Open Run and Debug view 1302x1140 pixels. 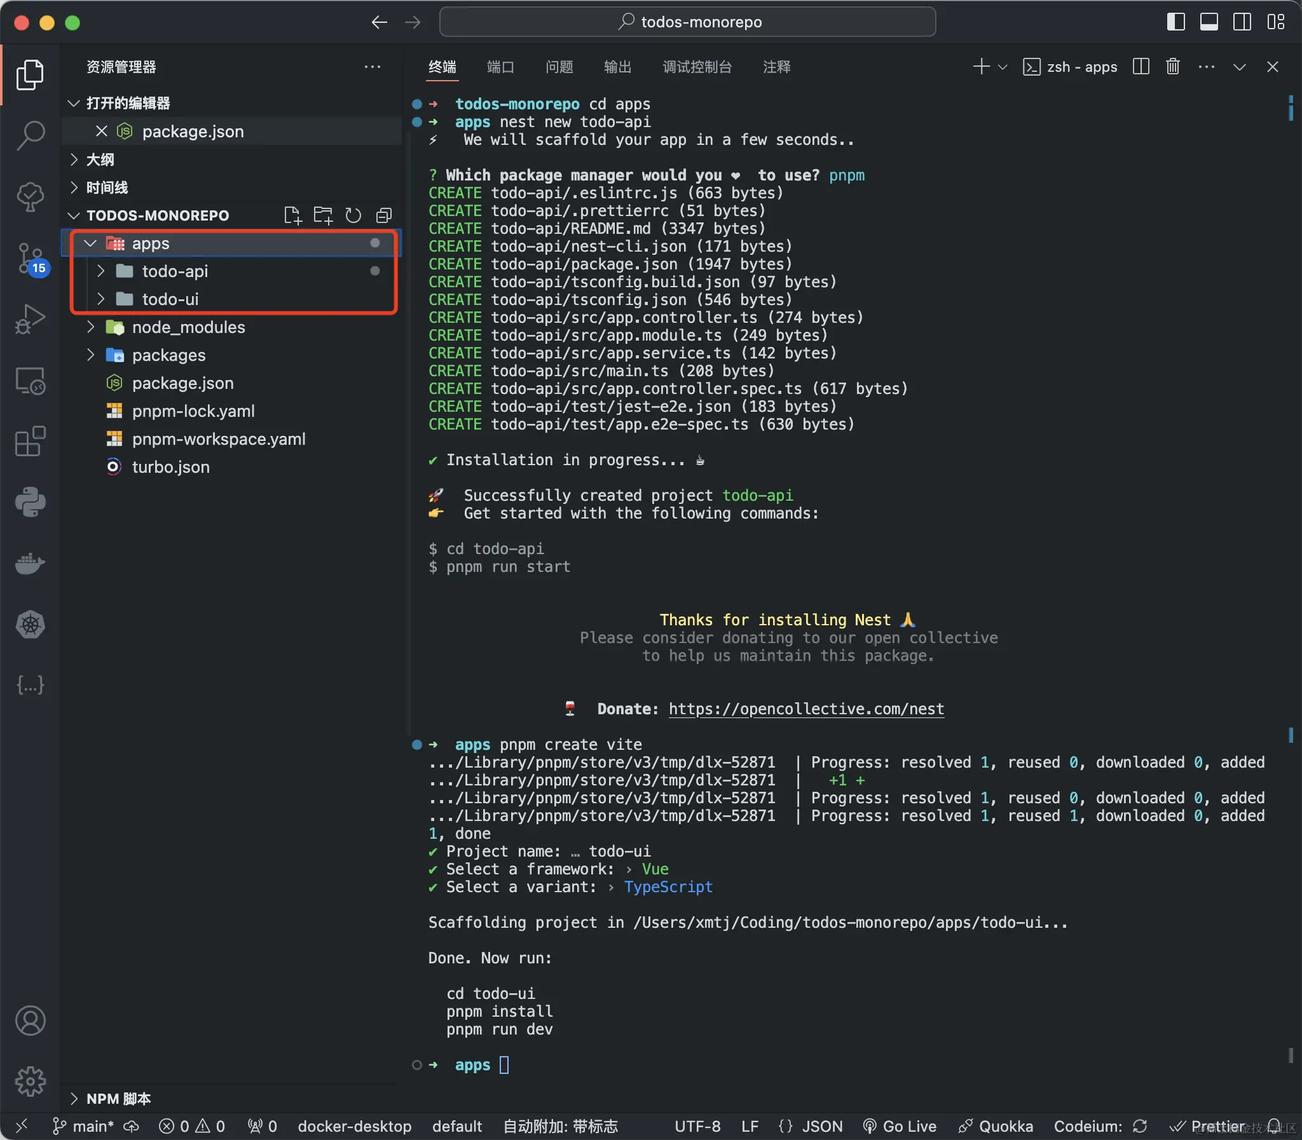pos(30,319)
